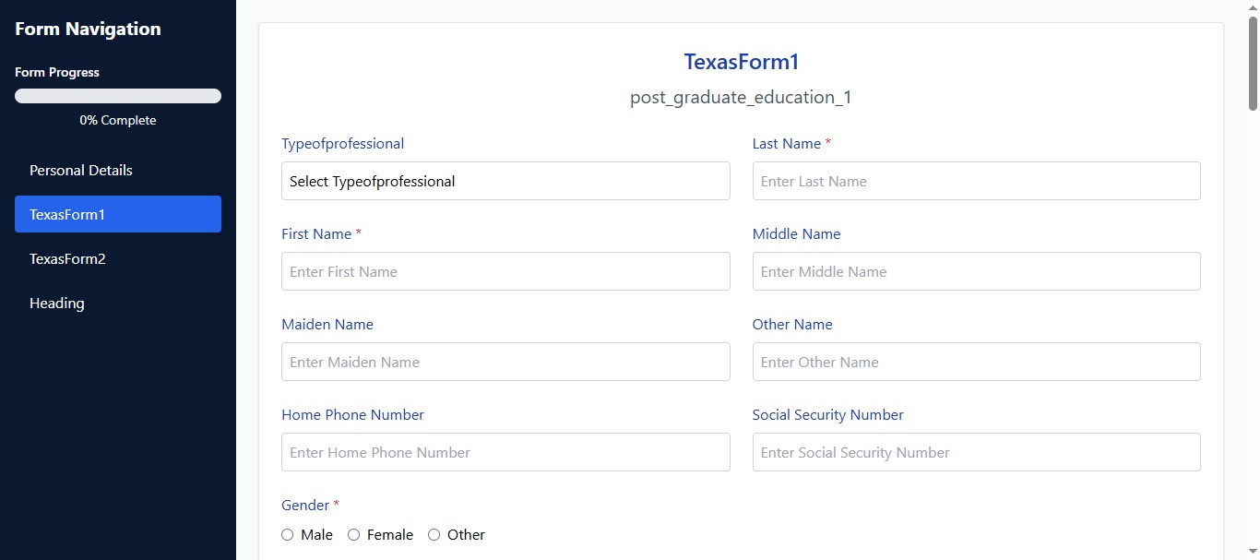Click the Last Name input field
The image size is (1260, 560).
point(977,181)
